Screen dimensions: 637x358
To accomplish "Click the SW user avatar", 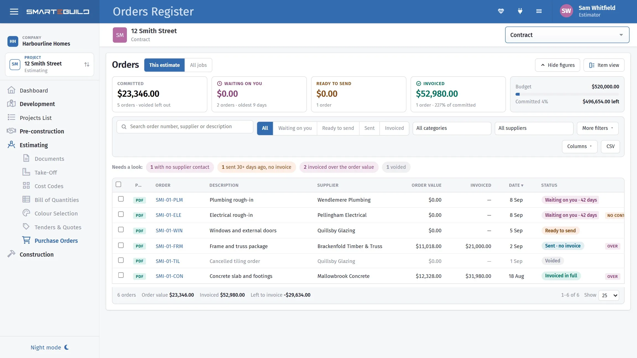I will point(566,11).
